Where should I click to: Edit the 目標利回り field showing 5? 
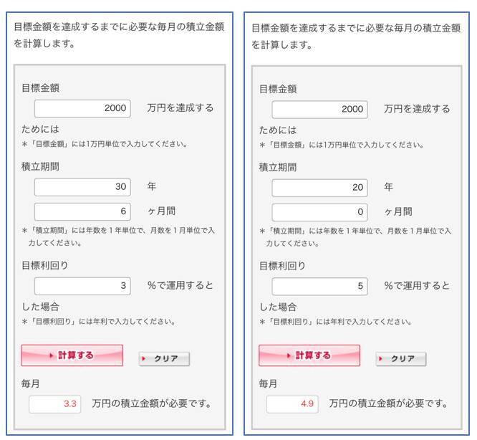[319, 286]
